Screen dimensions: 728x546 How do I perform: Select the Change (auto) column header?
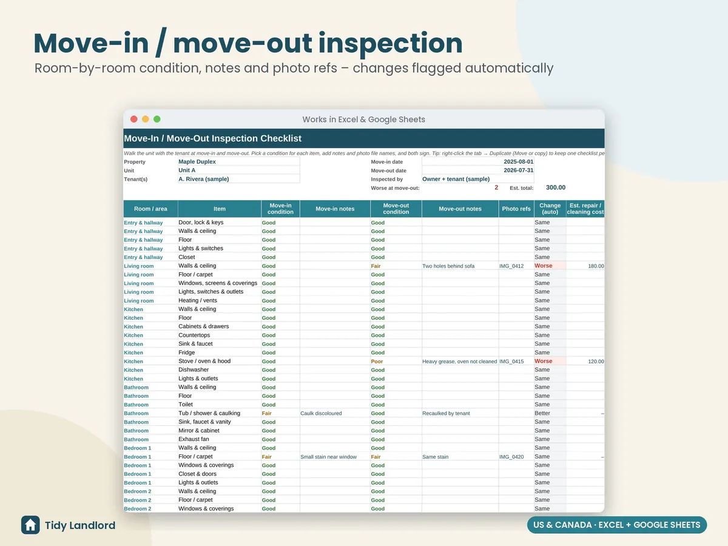[x=550, y=209]
